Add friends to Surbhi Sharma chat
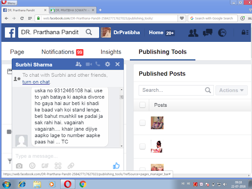The height and width of the screenshot is (189, 252). (x=78, y=64)
